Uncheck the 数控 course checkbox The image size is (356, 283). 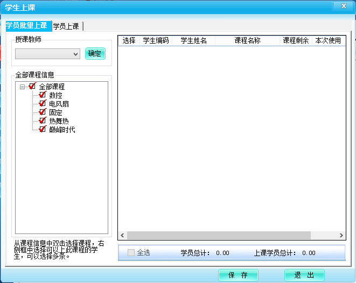point(43,95)
